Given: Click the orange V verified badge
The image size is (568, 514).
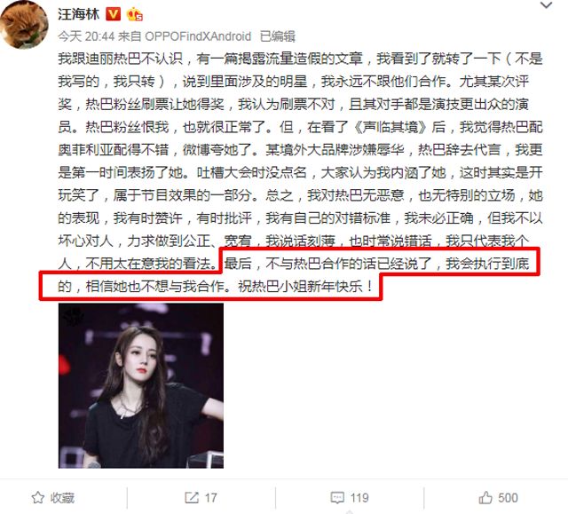Looking at the screenshot, I should click(x=113, y=14).
